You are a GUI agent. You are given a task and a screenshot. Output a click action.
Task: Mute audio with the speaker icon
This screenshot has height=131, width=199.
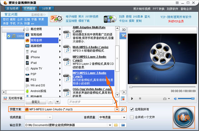pyautogui.click(x=175, y=99)
